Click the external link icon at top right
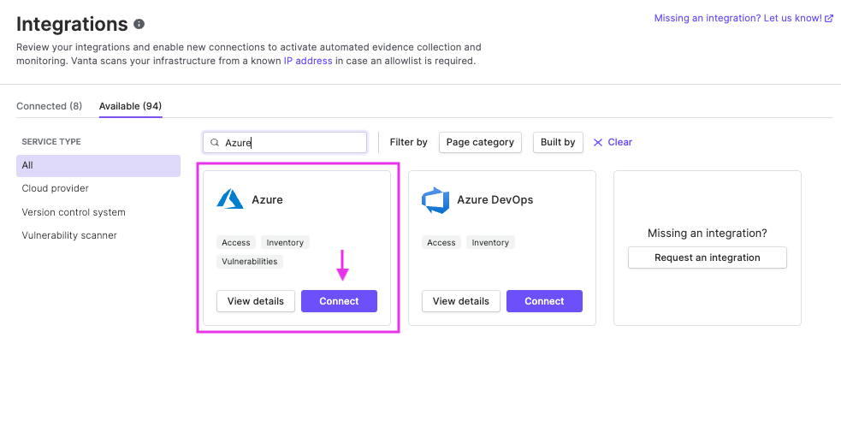Viewport: 841px width, 444px height. 829,18
